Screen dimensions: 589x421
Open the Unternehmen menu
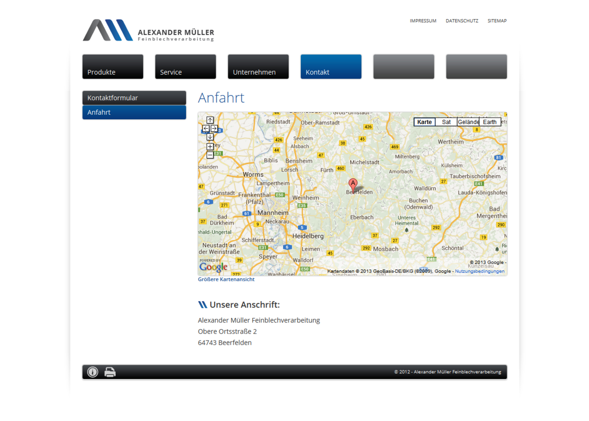click(258, 67)
